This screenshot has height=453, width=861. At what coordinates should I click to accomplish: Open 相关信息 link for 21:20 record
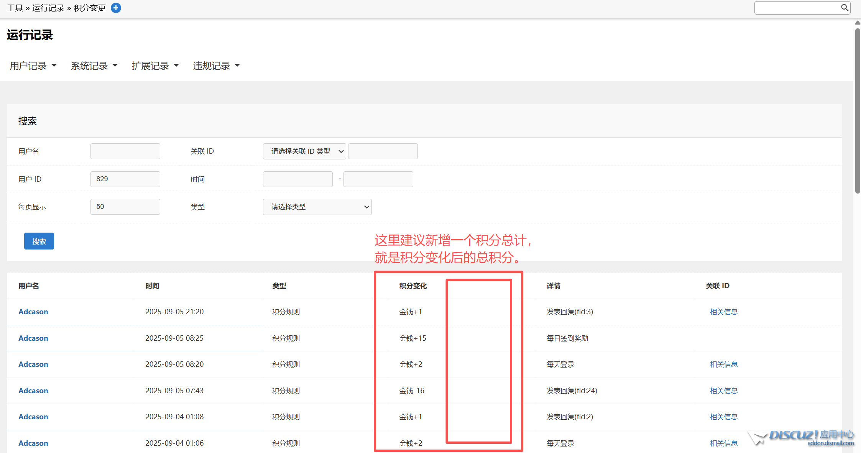(724, 312)
